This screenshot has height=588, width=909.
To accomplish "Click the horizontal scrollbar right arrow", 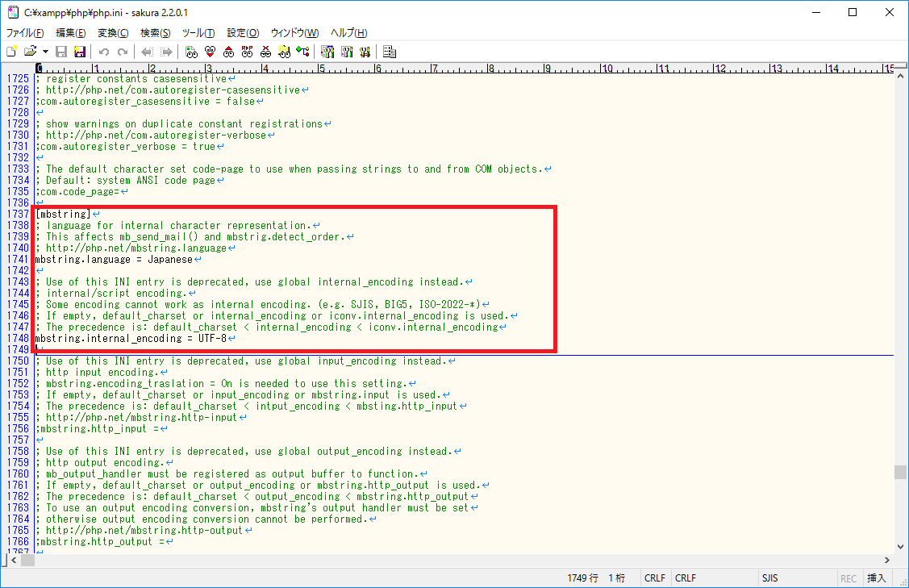I will click(x=887, y=560).
